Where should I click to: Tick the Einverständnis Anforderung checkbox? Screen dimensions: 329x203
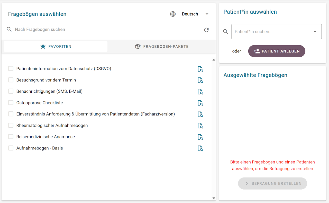[x=11, y=114]
